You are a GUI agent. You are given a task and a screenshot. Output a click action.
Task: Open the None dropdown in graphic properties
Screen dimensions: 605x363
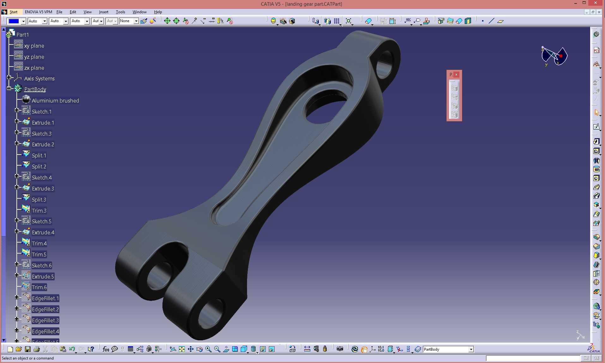[x=136, y=21]
